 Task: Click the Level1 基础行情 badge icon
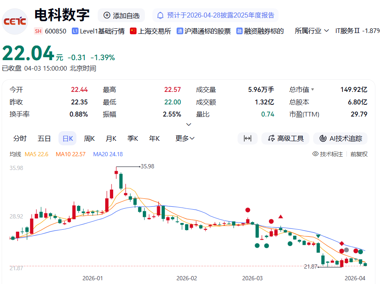tap(75, 31)
